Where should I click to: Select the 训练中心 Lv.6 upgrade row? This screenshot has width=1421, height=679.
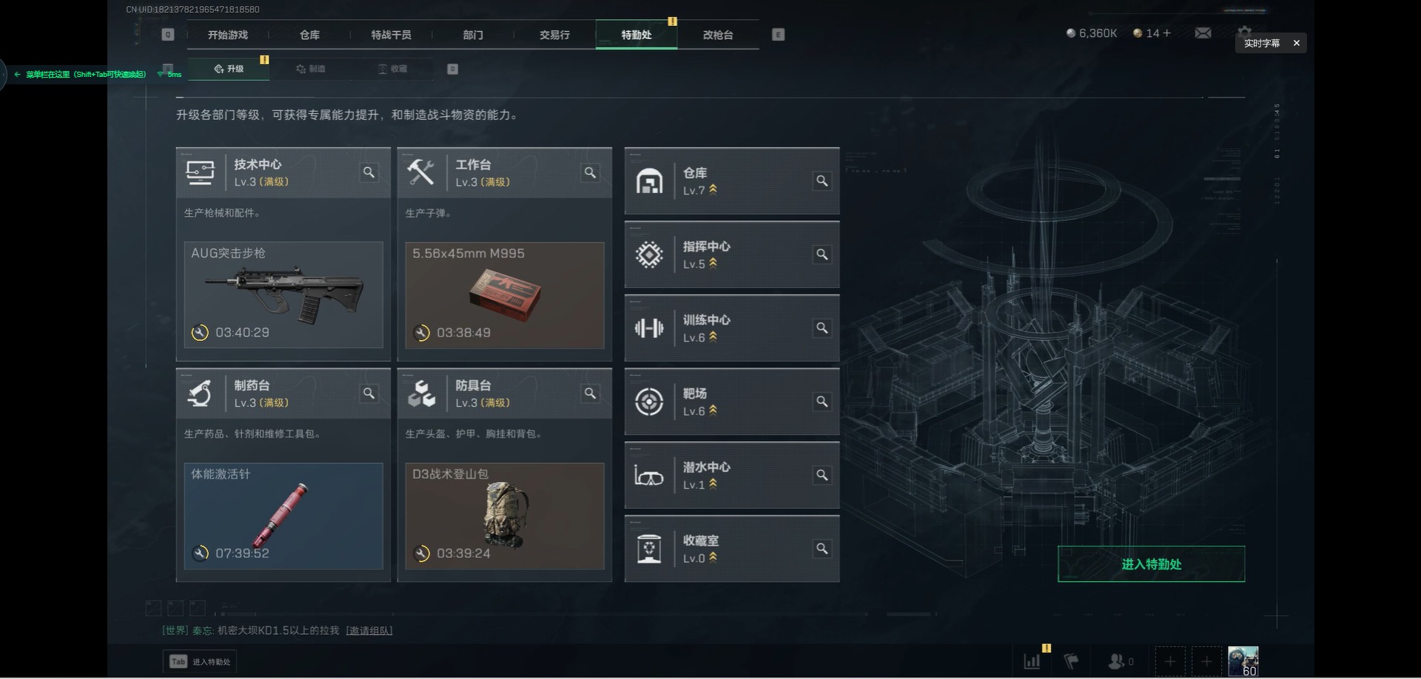[732, 328]
